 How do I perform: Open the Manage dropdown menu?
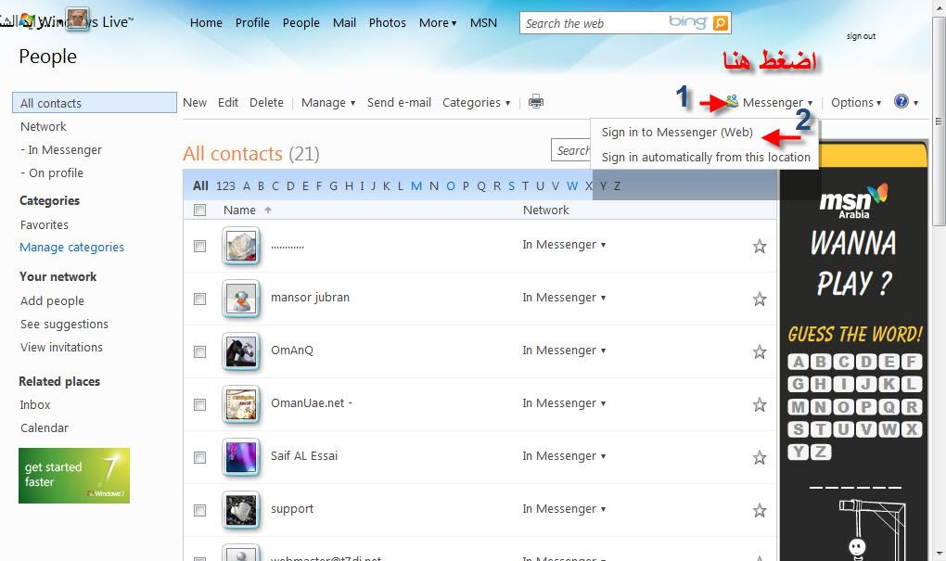pos(328,103)
